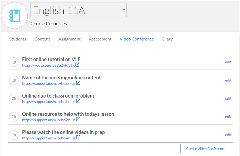Go to the Assignment tab

click(x=69, y=39)
